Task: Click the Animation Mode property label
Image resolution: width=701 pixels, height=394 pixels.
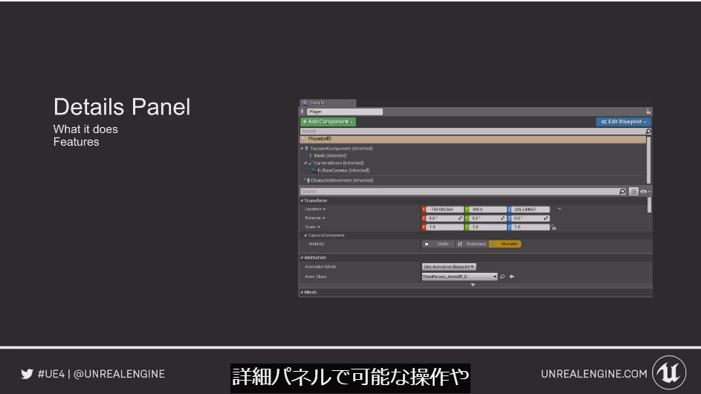Action: 320,267
